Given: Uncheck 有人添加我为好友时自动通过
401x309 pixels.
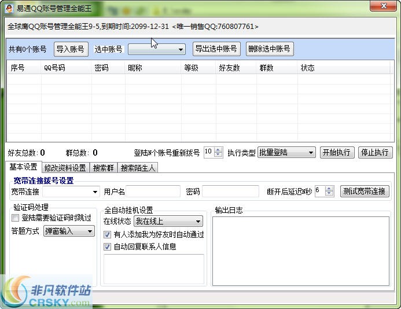Looking at the screenshot, I should pyautogui.click(x=107, y=234).
